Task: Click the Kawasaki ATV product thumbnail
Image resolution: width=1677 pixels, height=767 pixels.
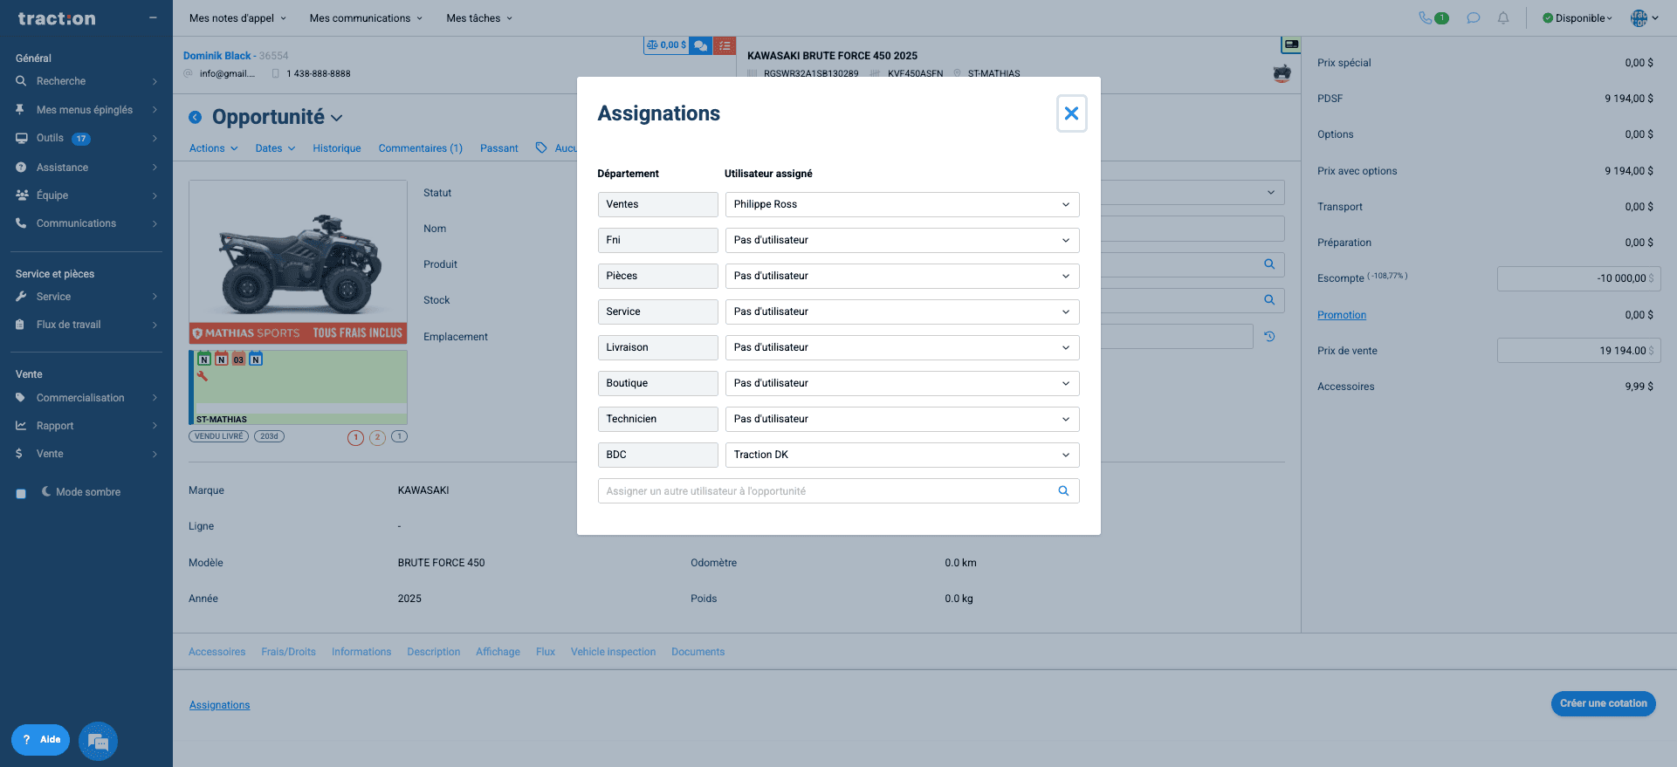Action: click(298, 262)
